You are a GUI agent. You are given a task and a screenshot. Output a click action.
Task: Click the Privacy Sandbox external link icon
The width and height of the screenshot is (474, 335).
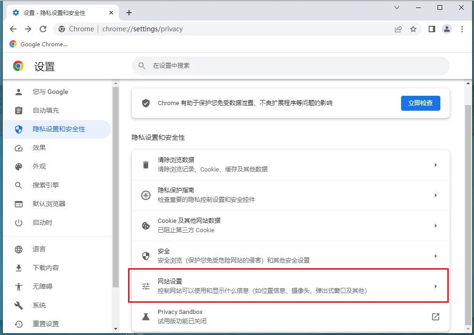pos(436,317)
